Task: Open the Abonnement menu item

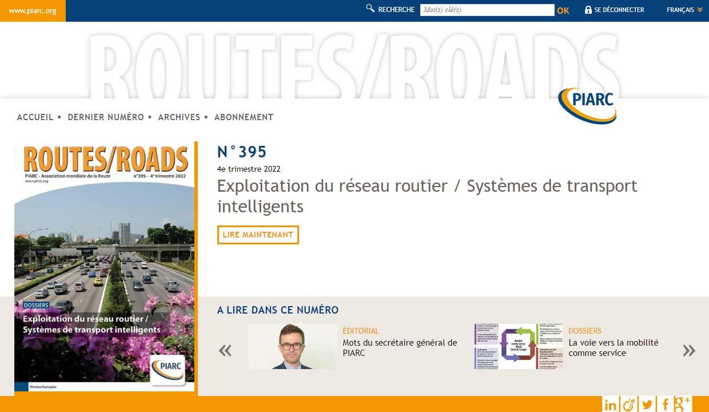Action: point(244,117)
